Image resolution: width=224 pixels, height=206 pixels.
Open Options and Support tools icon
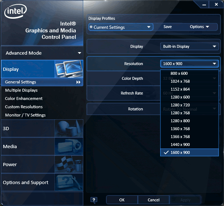tap(69, 182)
